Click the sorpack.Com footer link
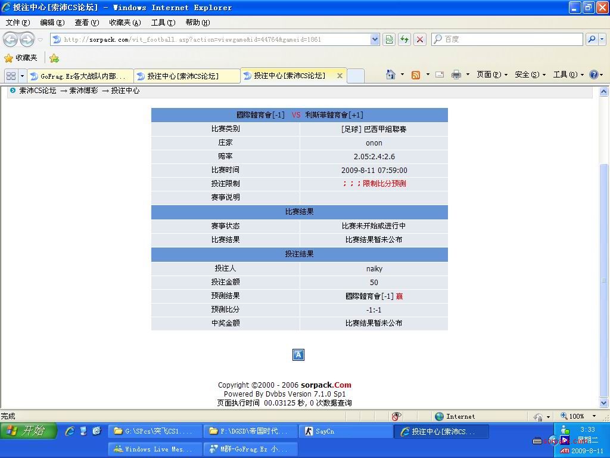Image resolution: width=610 pixels, height=458 pixels. pyautogui.click(x=326, y=385)
